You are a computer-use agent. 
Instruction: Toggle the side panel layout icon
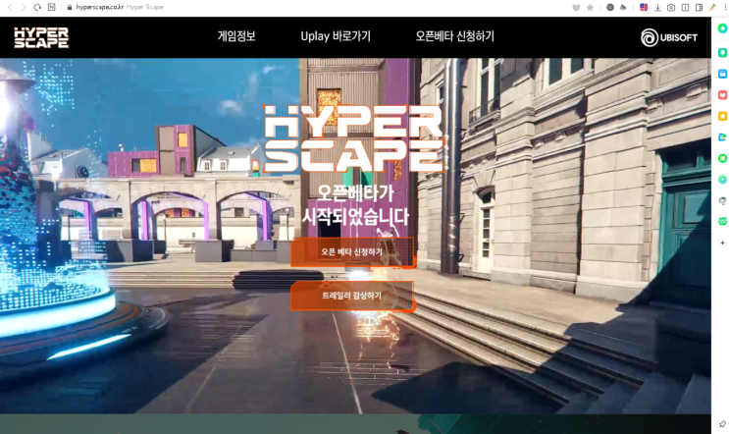point(699,7)
